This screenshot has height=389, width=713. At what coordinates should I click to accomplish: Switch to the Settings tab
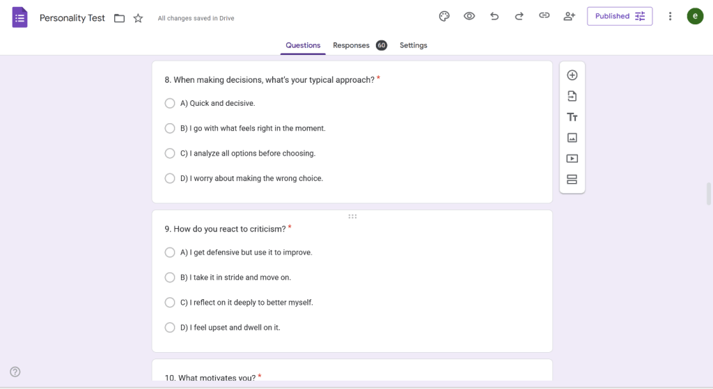tap(413, 45)
